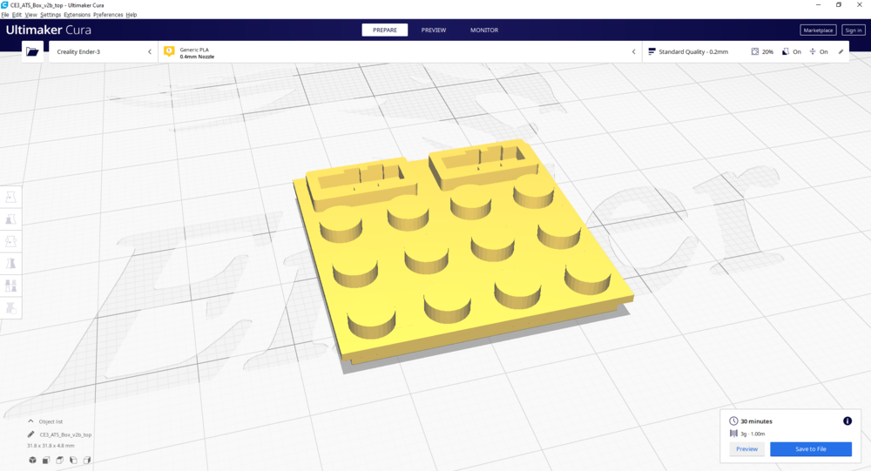The width and height of the screenshot is (871, 471).
Task: Select the Move tool in left toolbar
Action: pos(10,197)
